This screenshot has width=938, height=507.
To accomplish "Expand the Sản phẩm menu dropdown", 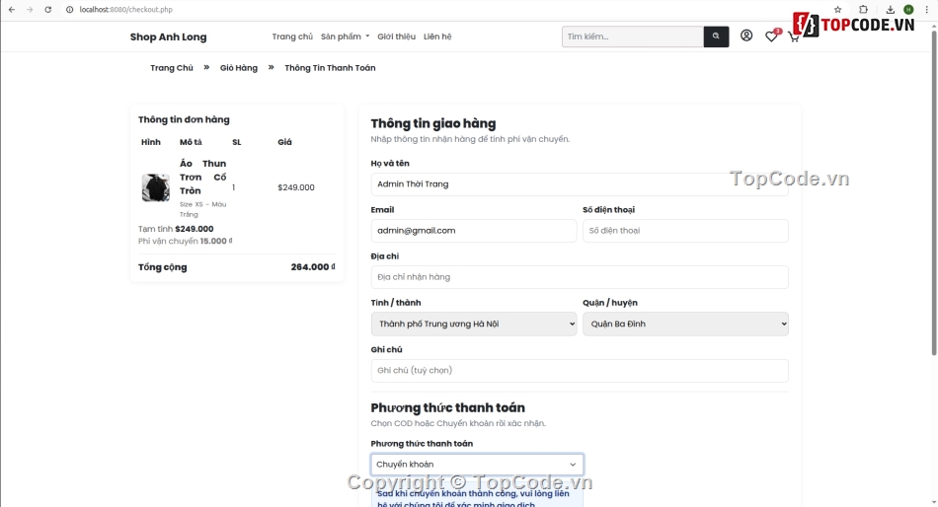I will coord(345,36).
